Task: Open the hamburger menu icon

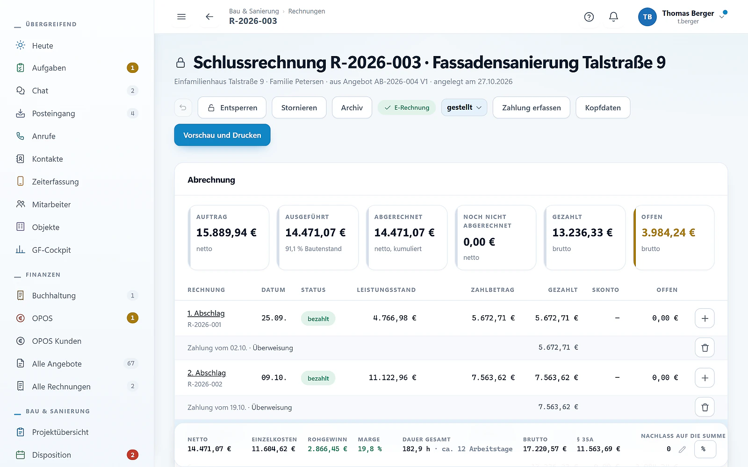Action: click(181, 17)
